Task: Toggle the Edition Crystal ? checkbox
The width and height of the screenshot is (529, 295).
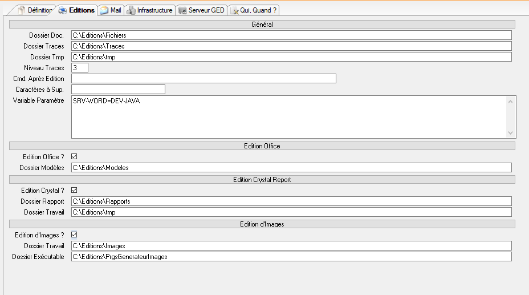Action: (74, 191)
